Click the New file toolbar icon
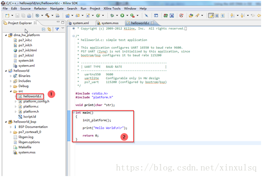Image resolution: width=262 pixels, height=177 pixels. (7, 15)
